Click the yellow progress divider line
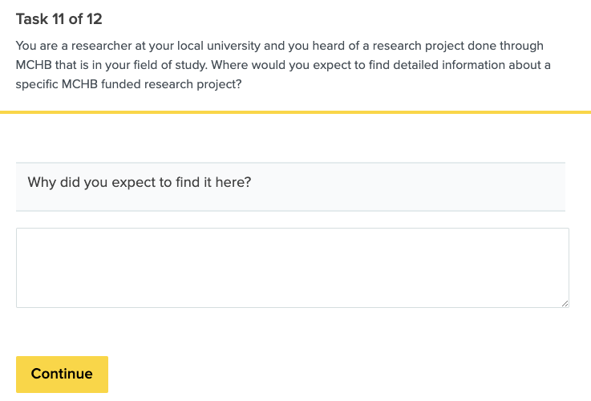The width and height of the screenshot is (591, 401). (x=295, y=112)
